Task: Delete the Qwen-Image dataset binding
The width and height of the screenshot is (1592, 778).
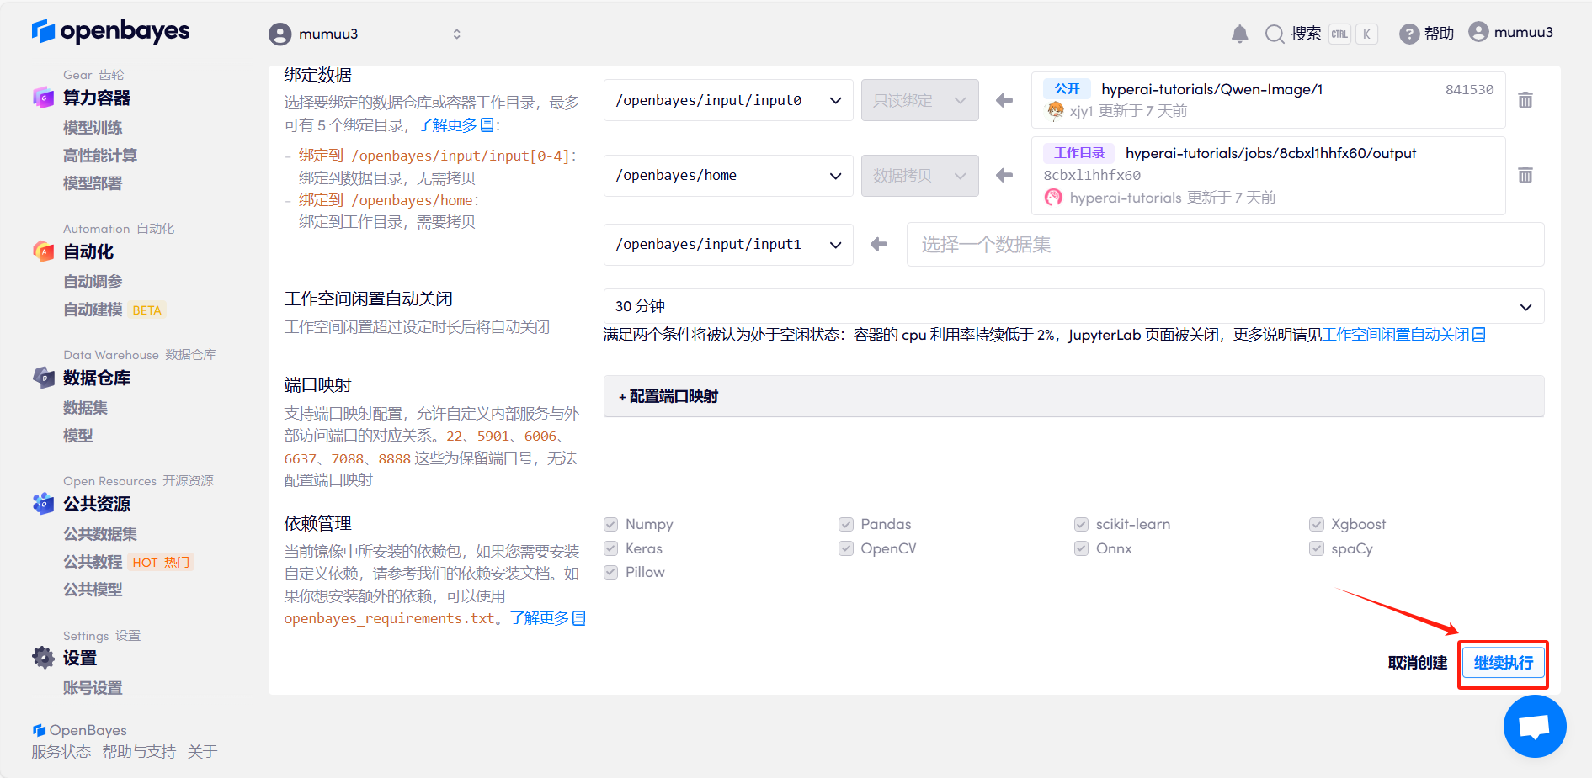Action: pyautogui.click(x=1525, y=100)
